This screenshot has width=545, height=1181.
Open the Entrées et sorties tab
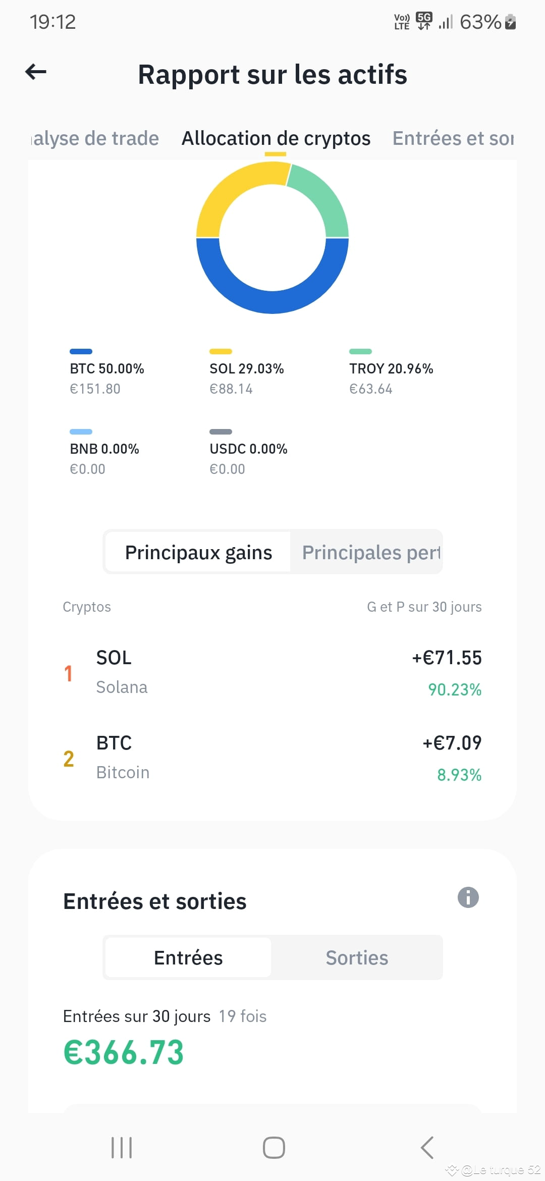point(454,138)
